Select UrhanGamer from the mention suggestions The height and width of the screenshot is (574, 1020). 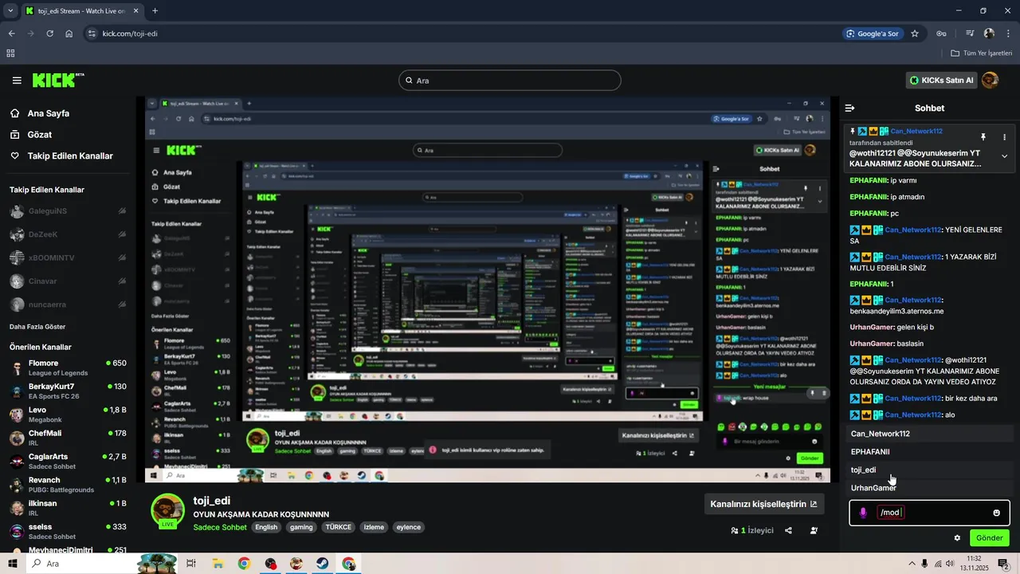[929, 488]
